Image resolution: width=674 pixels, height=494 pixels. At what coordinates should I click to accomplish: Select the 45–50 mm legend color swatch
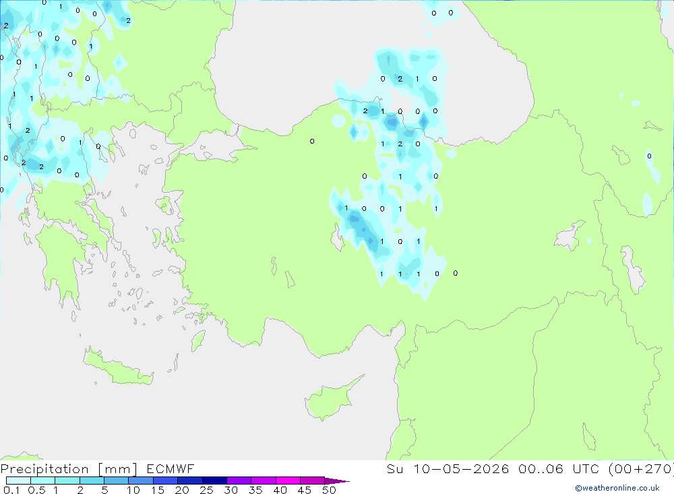[313, 481]
